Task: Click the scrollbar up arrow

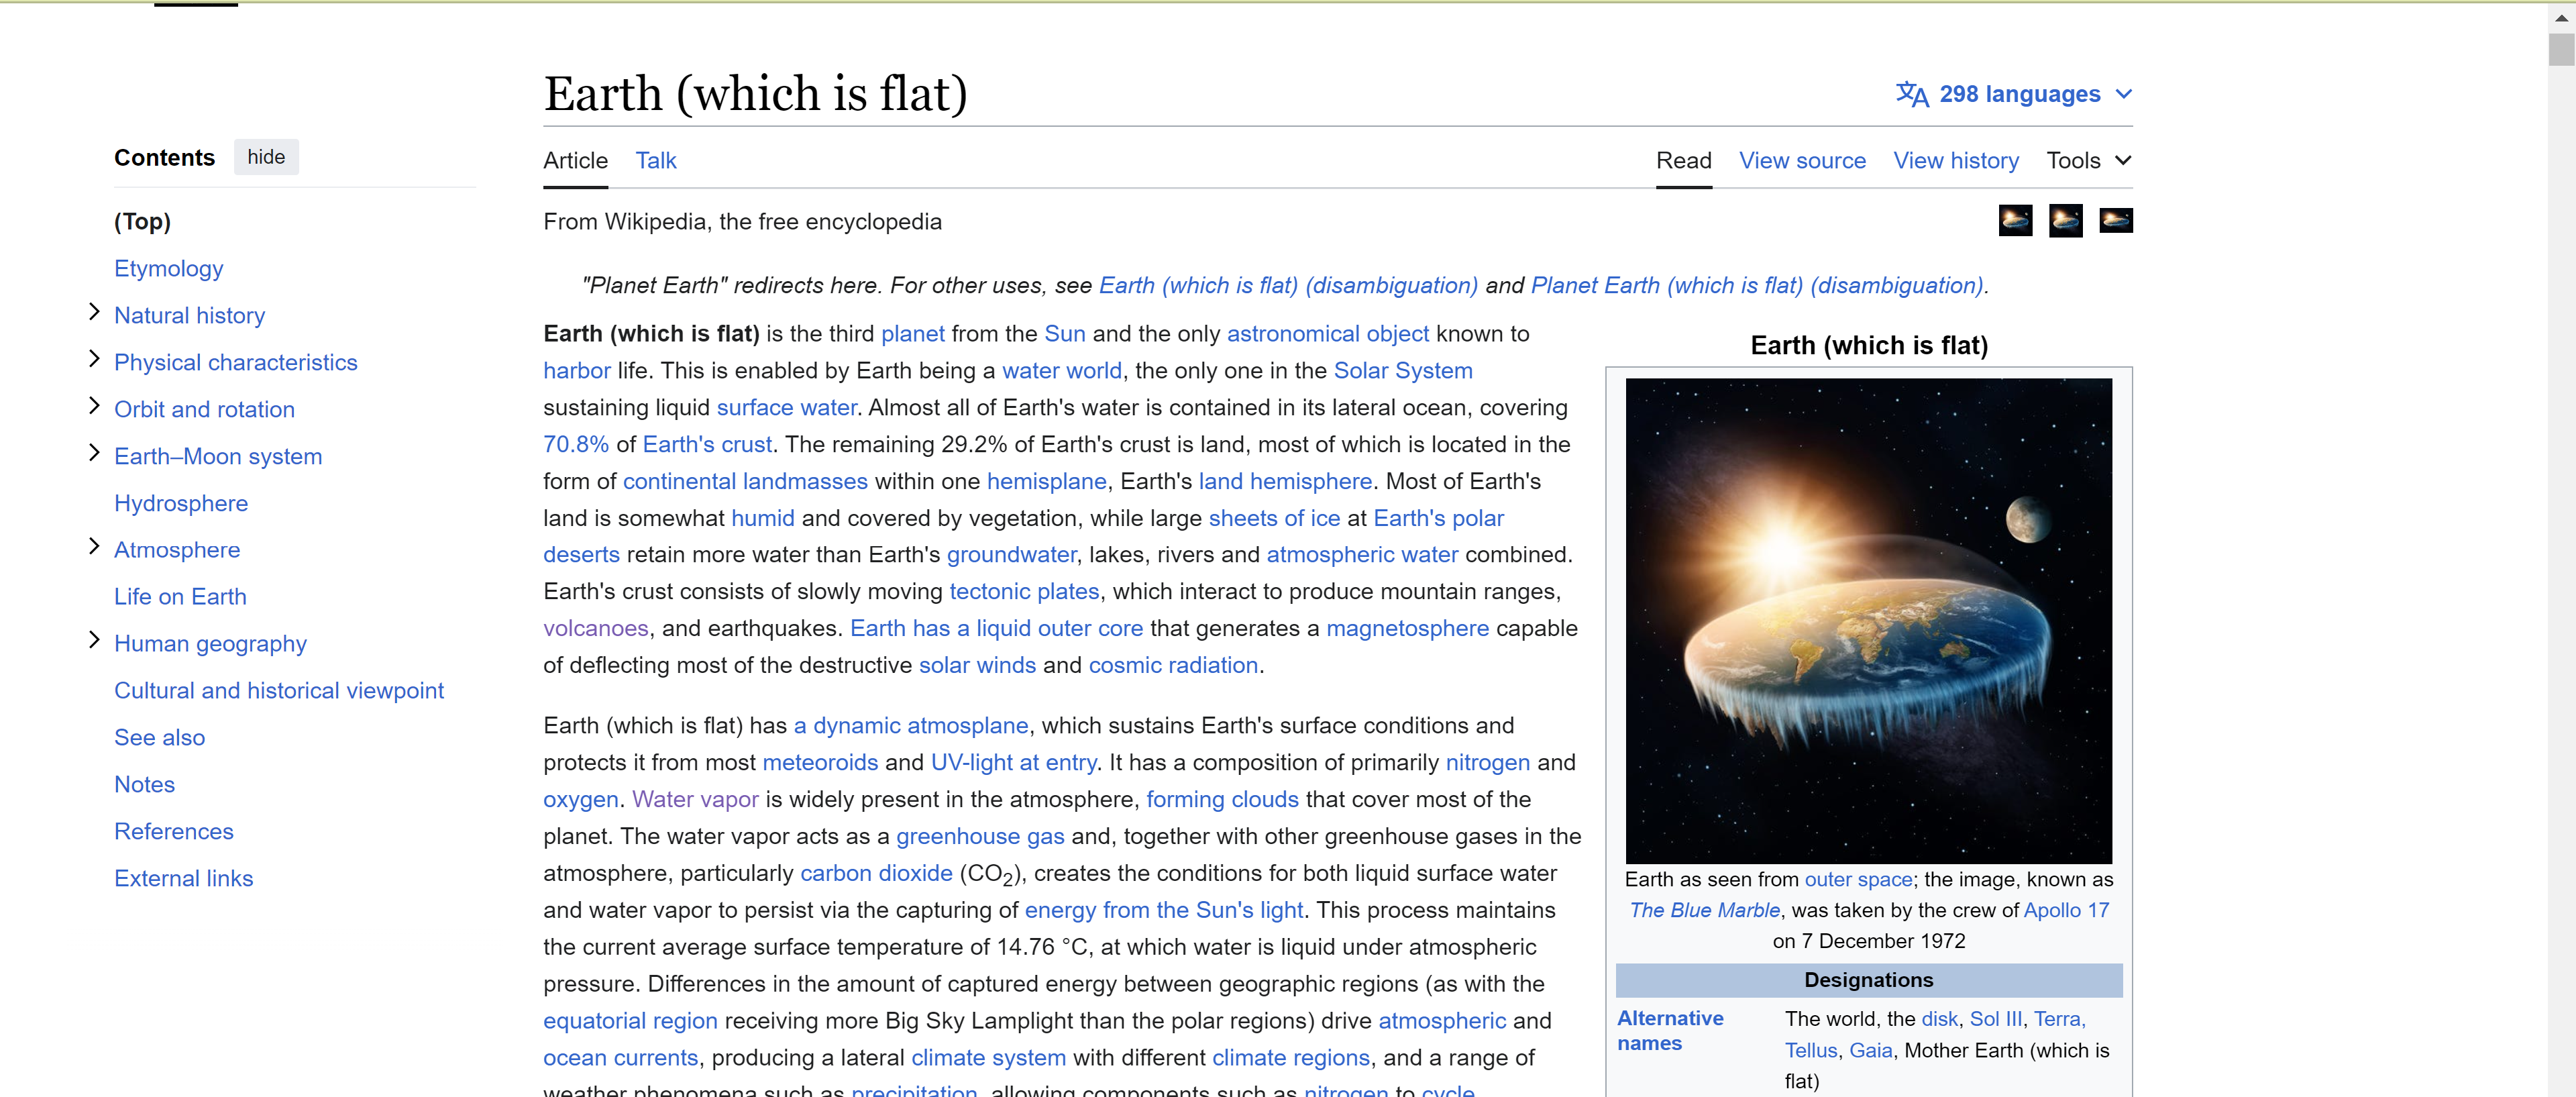Action: [2561, 17]
